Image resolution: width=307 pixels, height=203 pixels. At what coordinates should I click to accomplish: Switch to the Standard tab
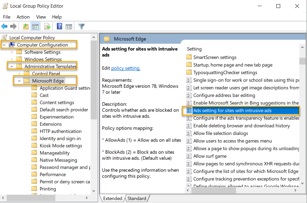point(137,198)
